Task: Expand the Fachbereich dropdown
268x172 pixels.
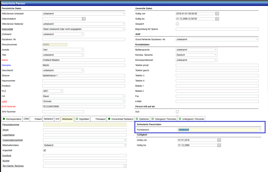Action: point(259,130)
